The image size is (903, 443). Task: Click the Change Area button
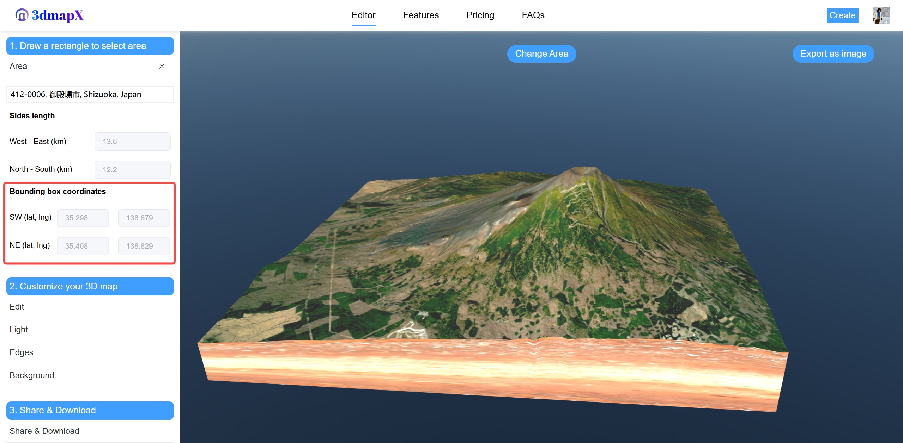point(541,54)
